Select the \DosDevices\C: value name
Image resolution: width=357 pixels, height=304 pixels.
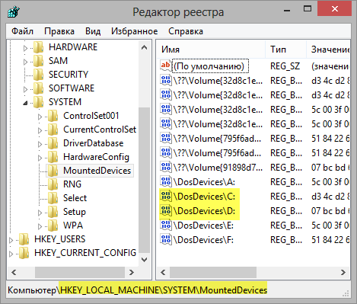click(x=204, y=197)
